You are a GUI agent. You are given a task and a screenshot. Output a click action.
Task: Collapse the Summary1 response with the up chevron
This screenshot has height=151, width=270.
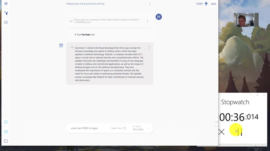pyautogui.click(x=72, y=48)
